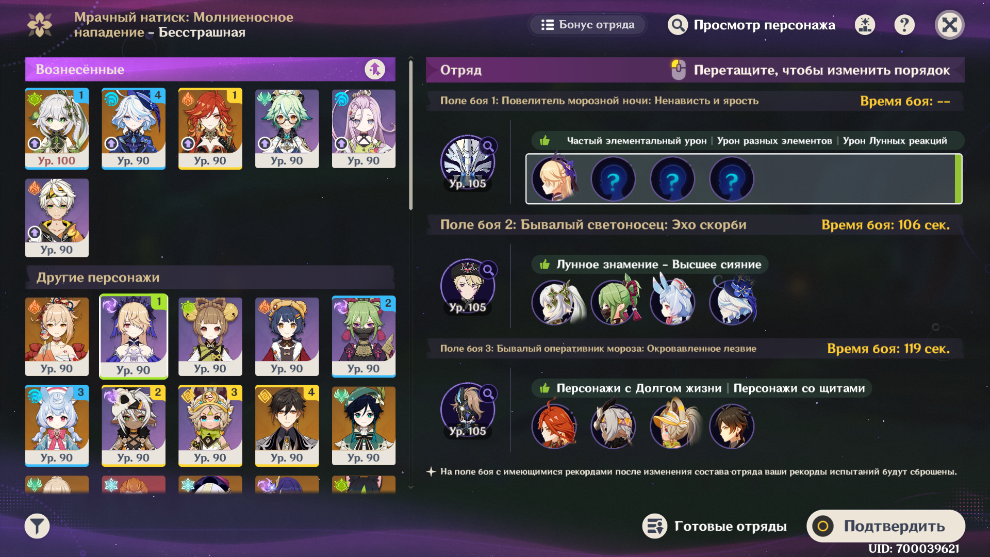The width and height of the screenshot is (990, 557).
Task: Confirm the squad with Подтвердить
Action: click(x=886, y=526)
